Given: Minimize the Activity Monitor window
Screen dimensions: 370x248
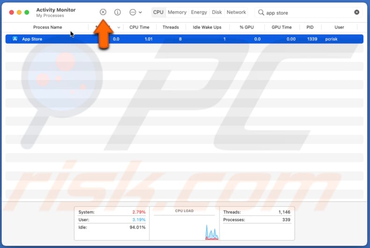Looking at the screenshot, I should [19, 12].
